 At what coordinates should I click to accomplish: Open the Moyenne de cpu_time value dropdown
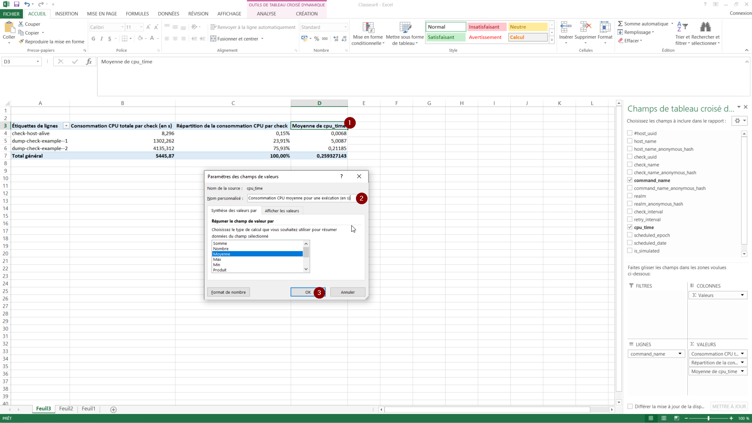point(742,371)
